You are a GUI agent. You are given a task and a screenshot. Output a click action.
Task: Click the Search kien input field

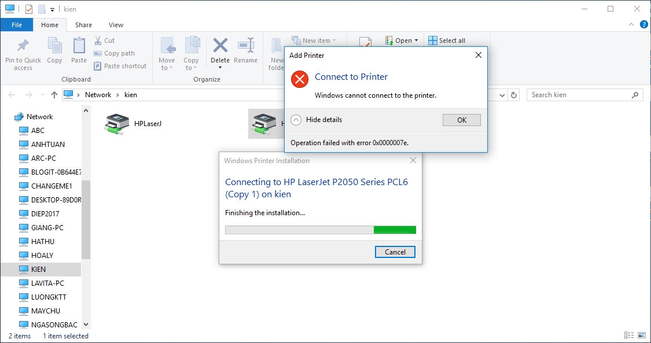pos(580,95)
